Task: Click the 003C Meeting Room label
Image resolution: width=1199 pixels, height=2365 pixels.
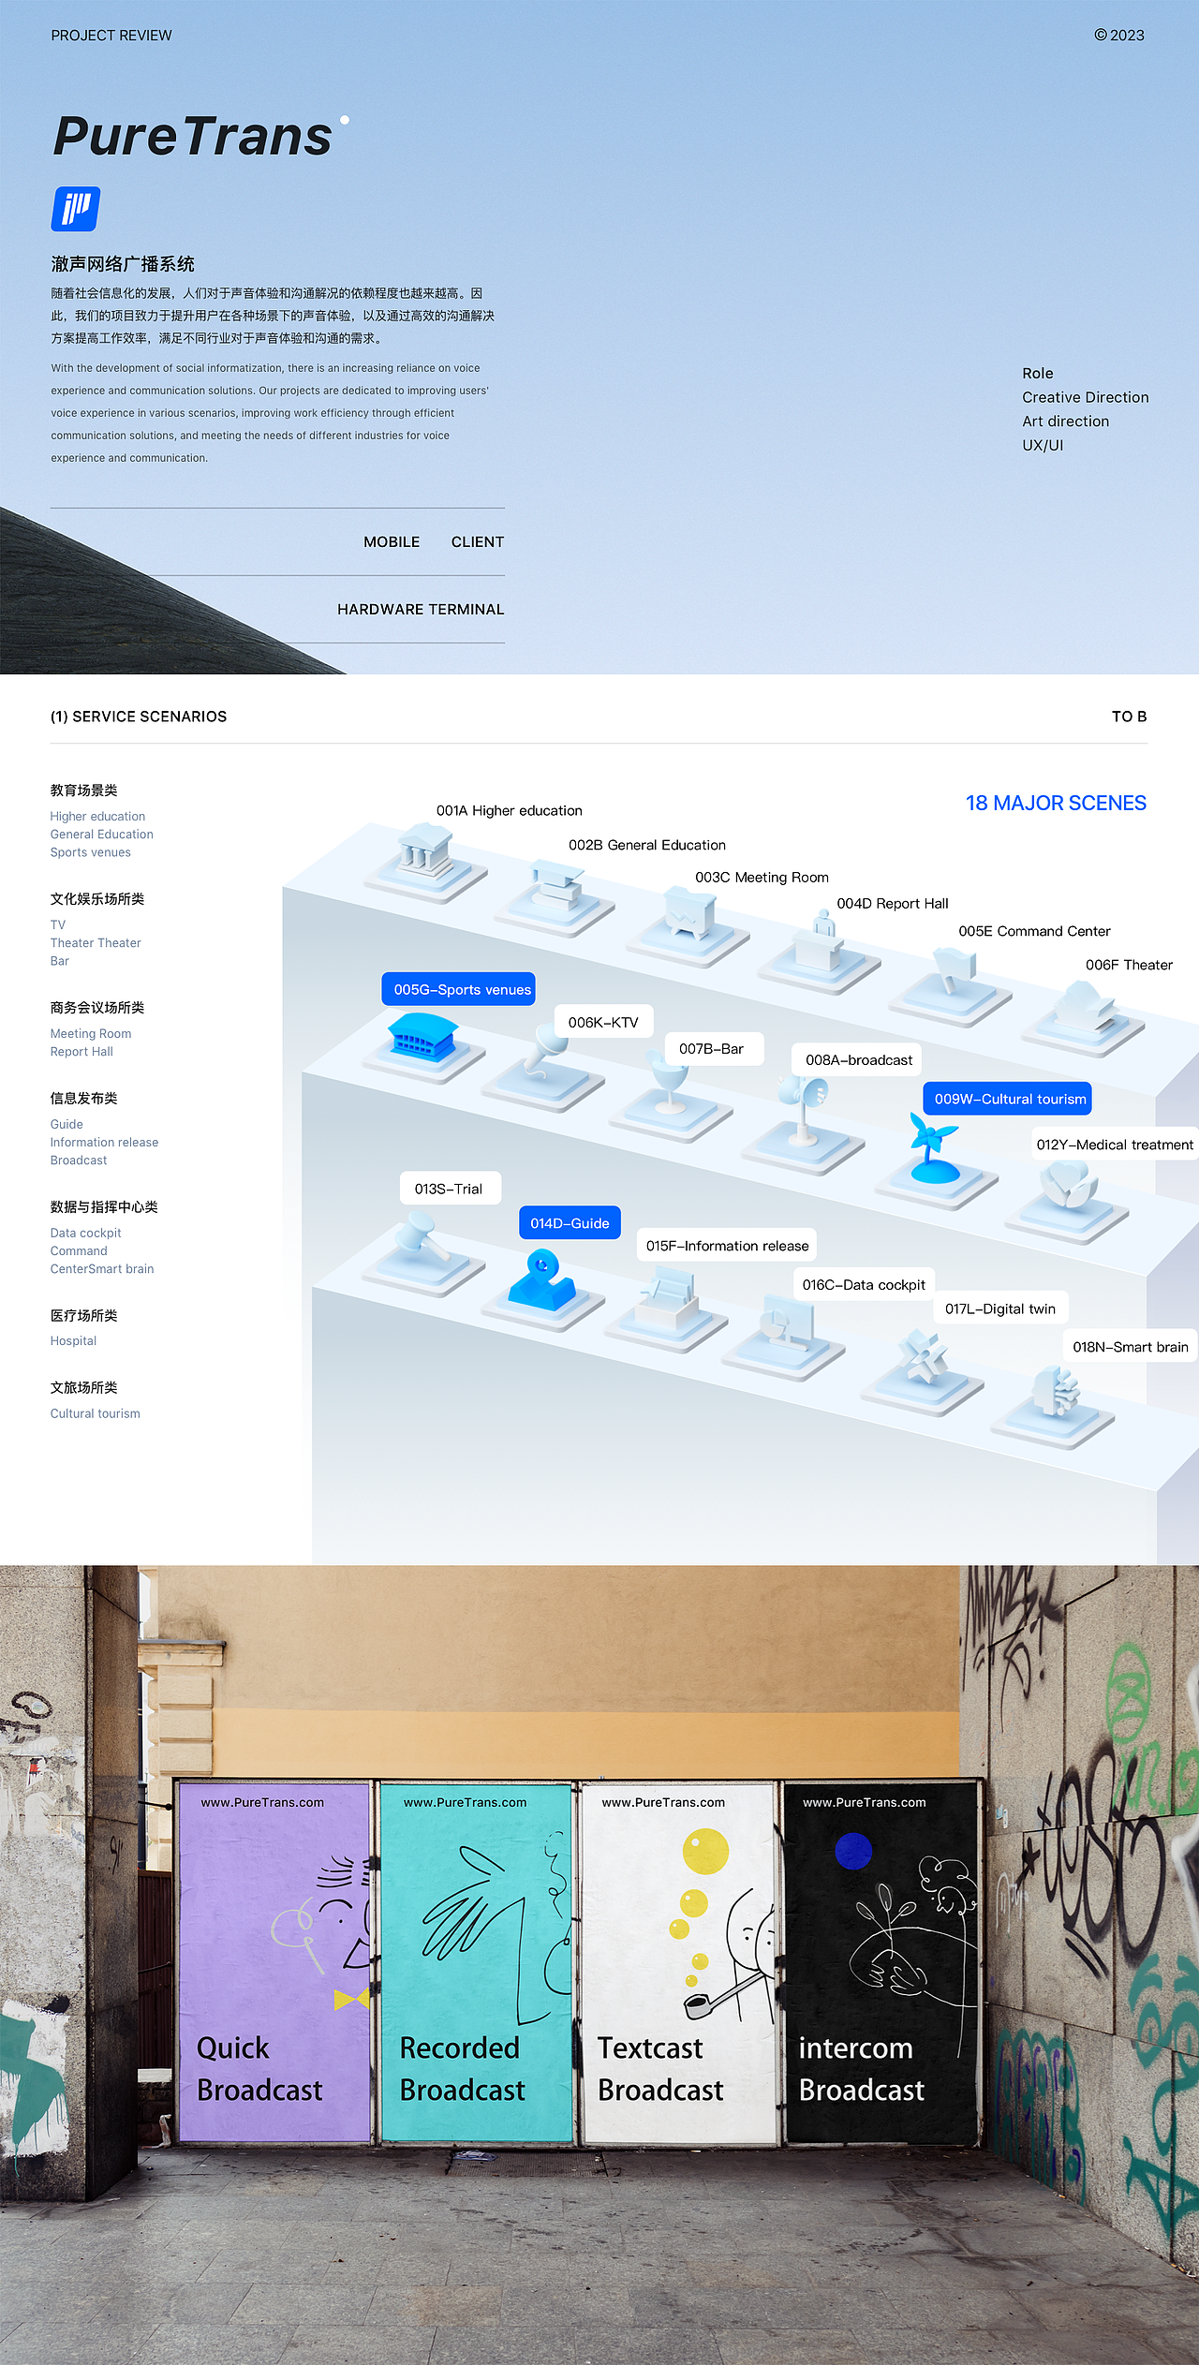Action: (762, 878)
